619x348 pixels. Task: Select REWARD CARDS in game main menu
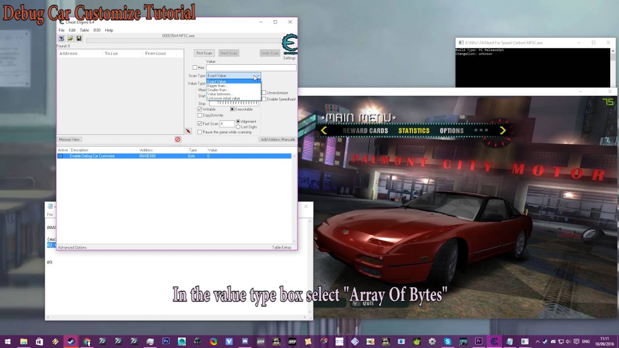[366, 130]
